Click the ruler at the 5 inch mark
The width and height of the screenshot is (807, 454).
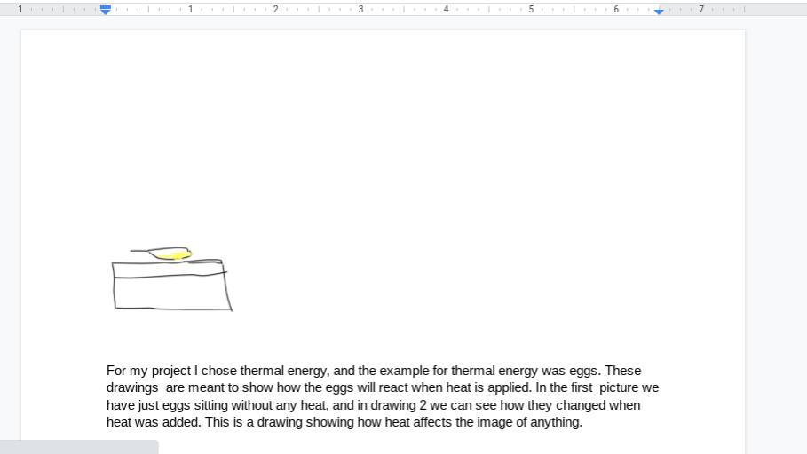pos(531,9)
